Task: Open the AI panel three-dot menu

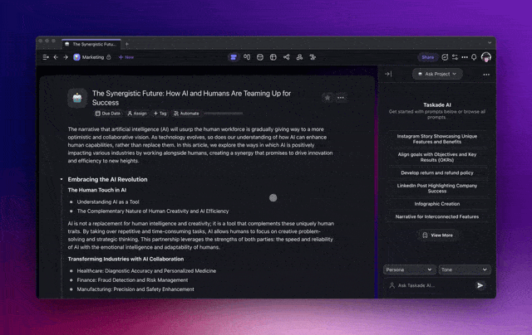Action: pyautogui.click(x=486, y=75)
